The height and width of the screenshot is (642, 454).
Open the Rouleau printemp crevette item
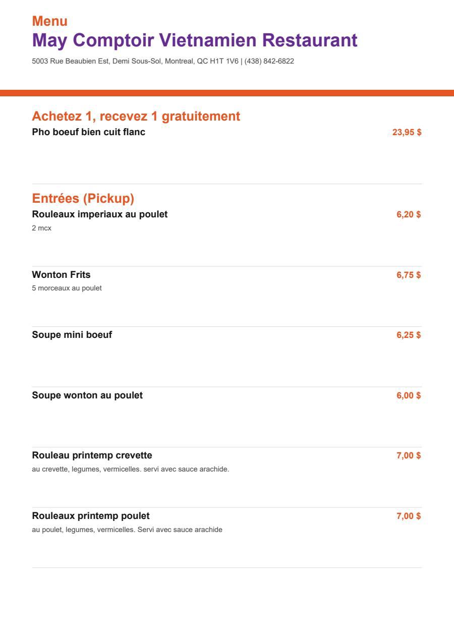tap(92, 455)
